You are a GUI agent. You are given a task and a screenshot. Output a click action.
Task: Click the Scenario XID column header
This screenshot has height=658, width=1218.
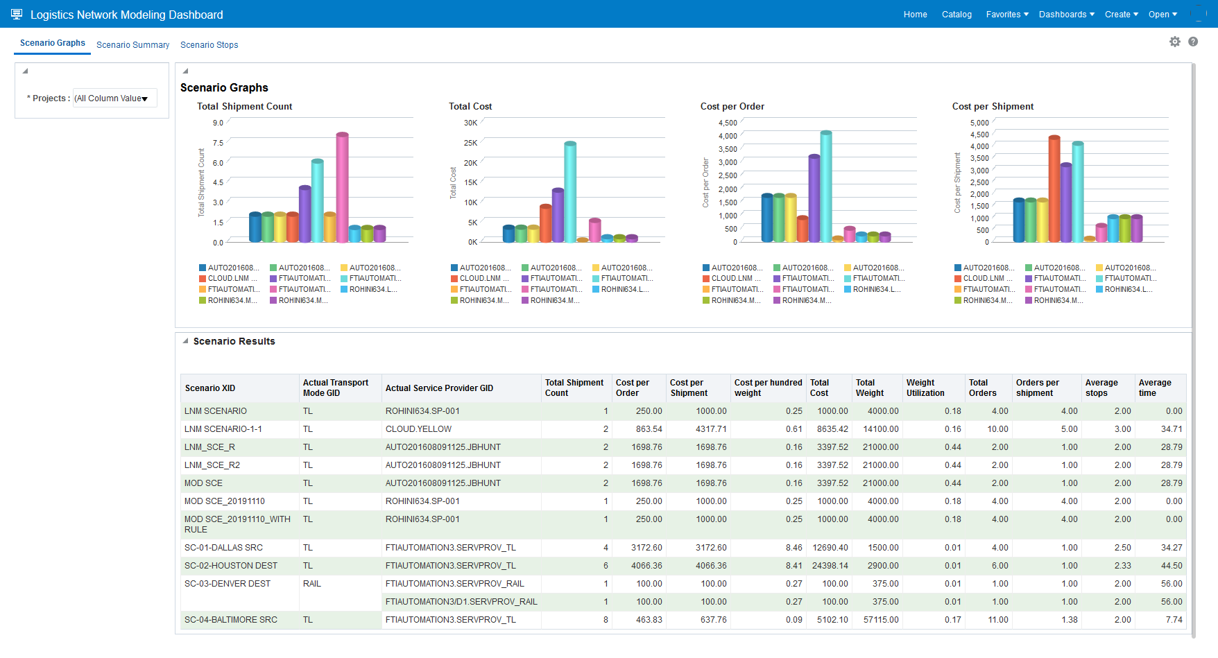coord(210,388)
